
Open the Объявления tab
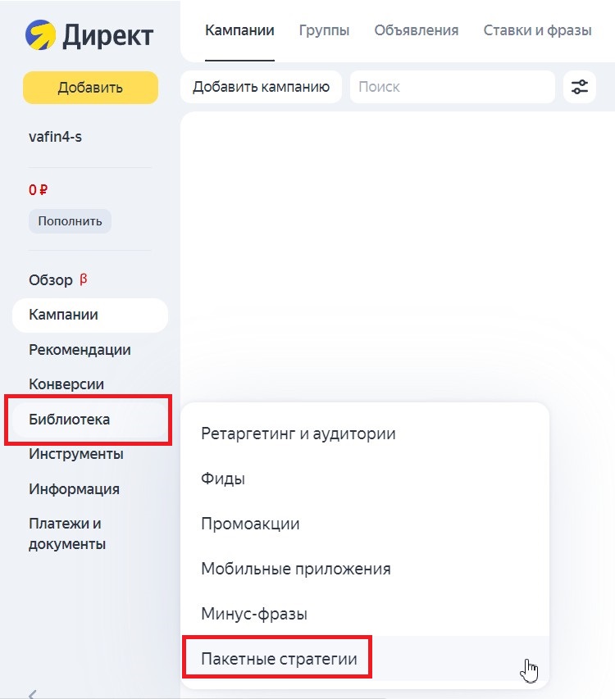pos(416,31)
